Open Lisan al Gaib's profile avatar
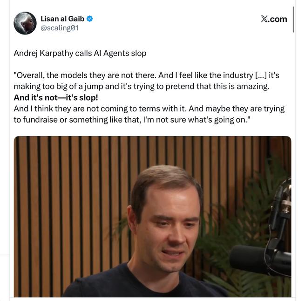The width and height of the screenshot is (298, 301). tap(25, 23)
